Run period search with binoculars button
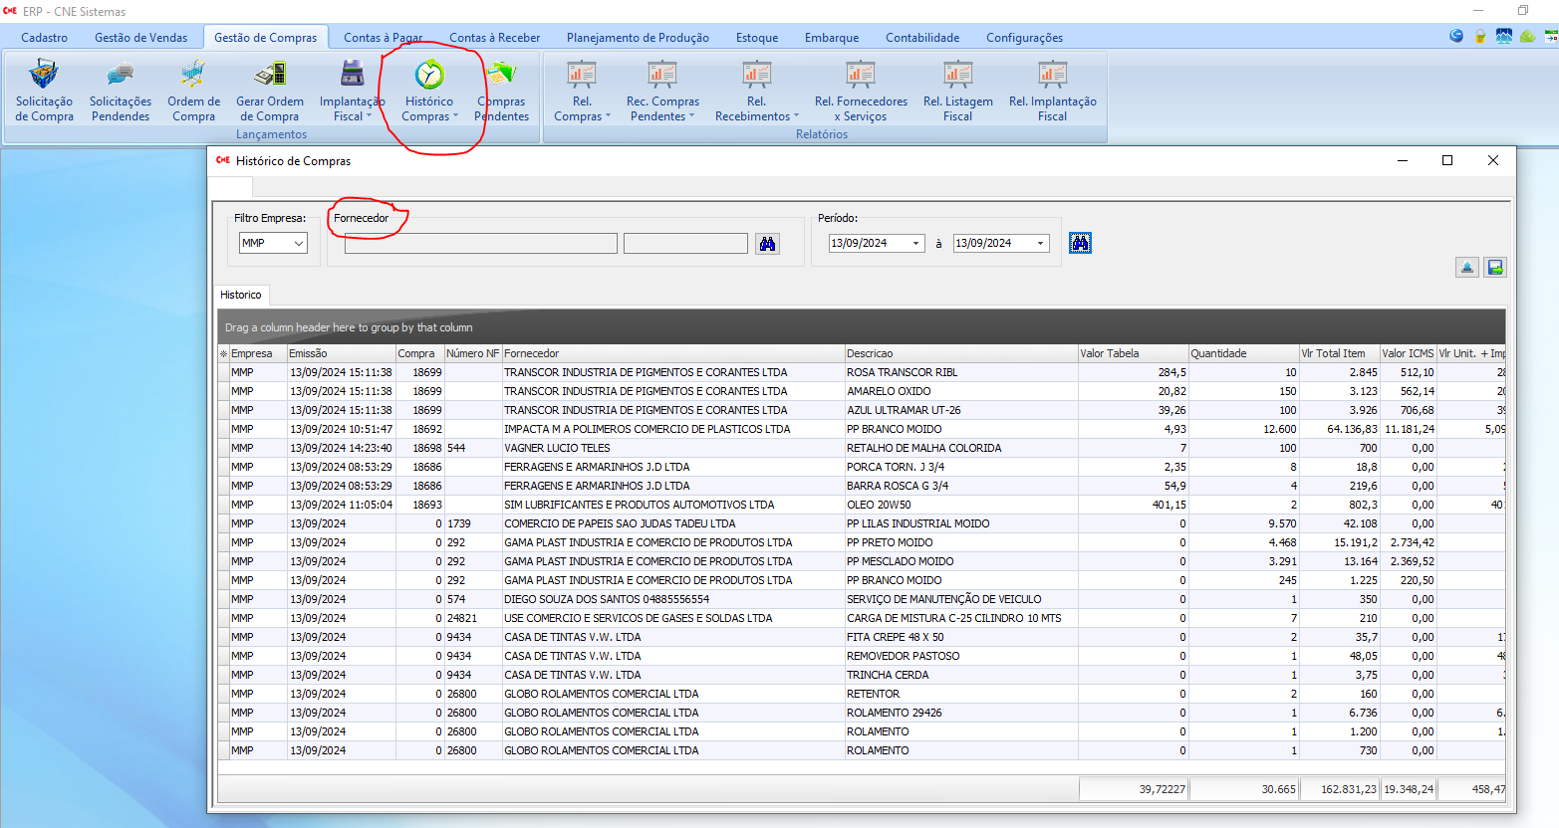The height and width of the screenshot is (828, 1559). pyautogui.click(x=1080, y=243)
